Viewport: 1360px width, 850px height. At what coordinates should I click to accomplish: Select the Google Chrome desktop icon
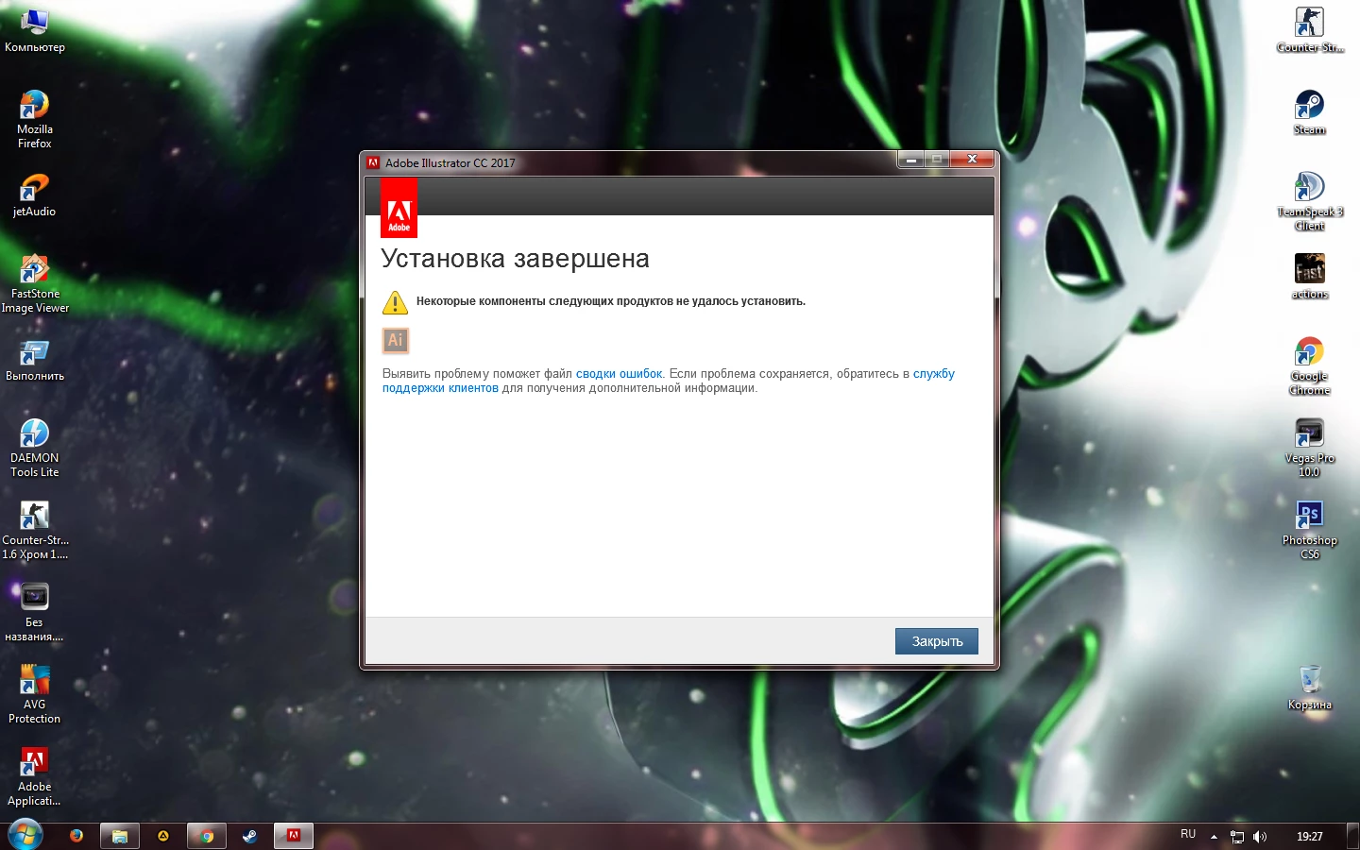click(x=1310, y=365)
